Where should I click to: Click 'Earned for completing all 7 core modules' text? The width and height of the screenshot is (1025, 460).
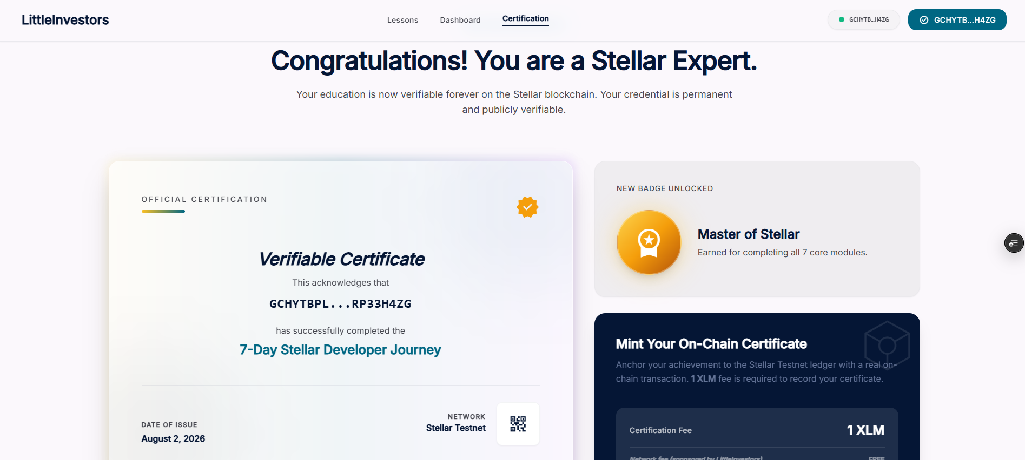(x=783, y=253)
